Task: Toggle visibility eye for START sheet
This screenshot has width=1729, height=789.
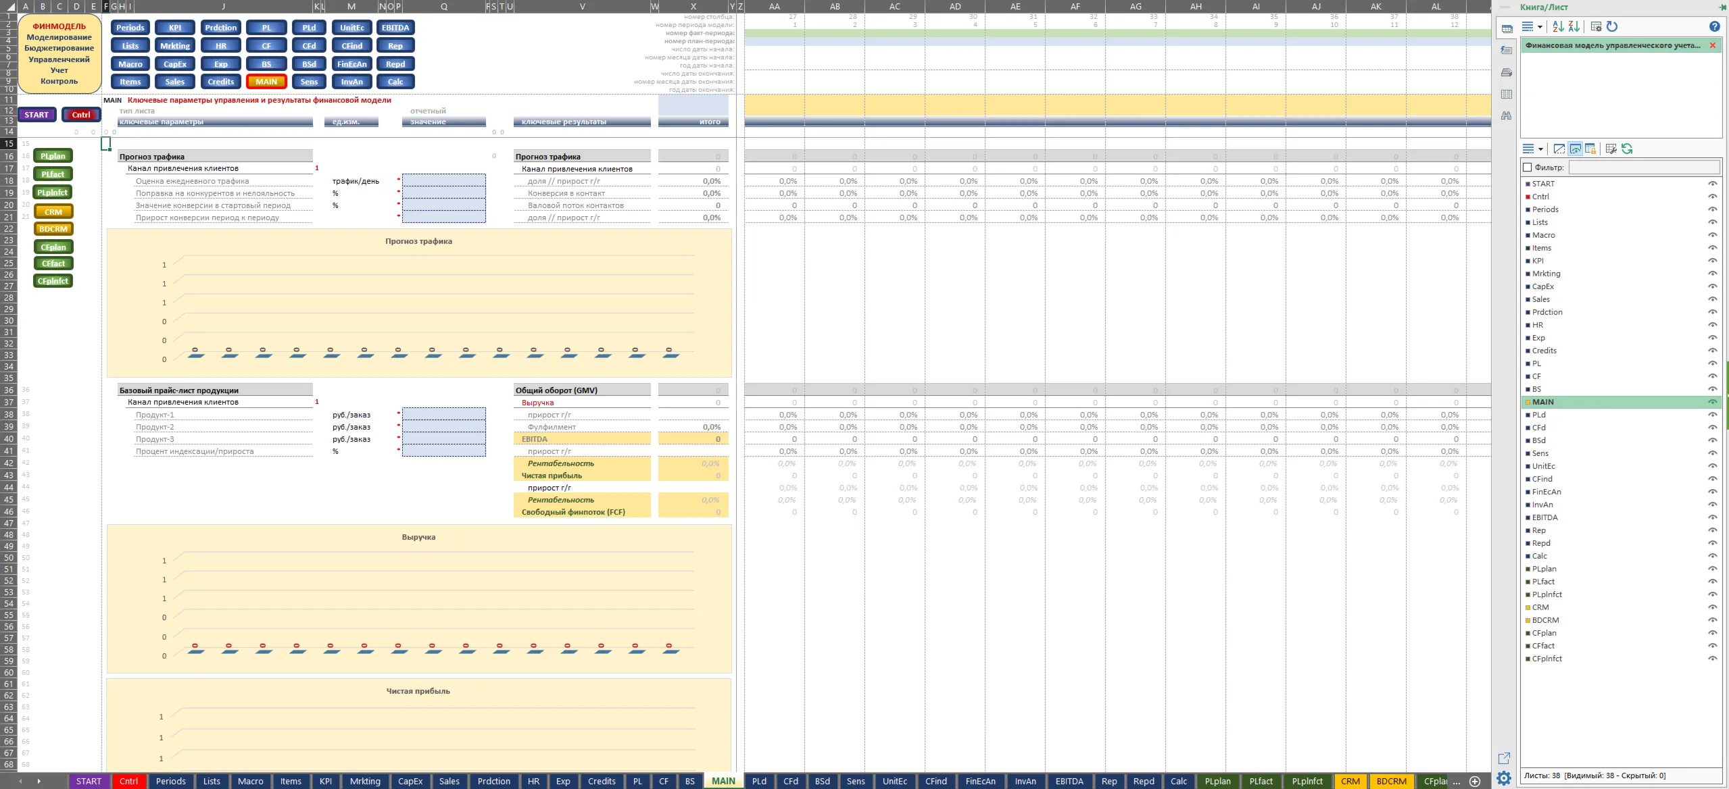Action: click(x=1712, y=184)
